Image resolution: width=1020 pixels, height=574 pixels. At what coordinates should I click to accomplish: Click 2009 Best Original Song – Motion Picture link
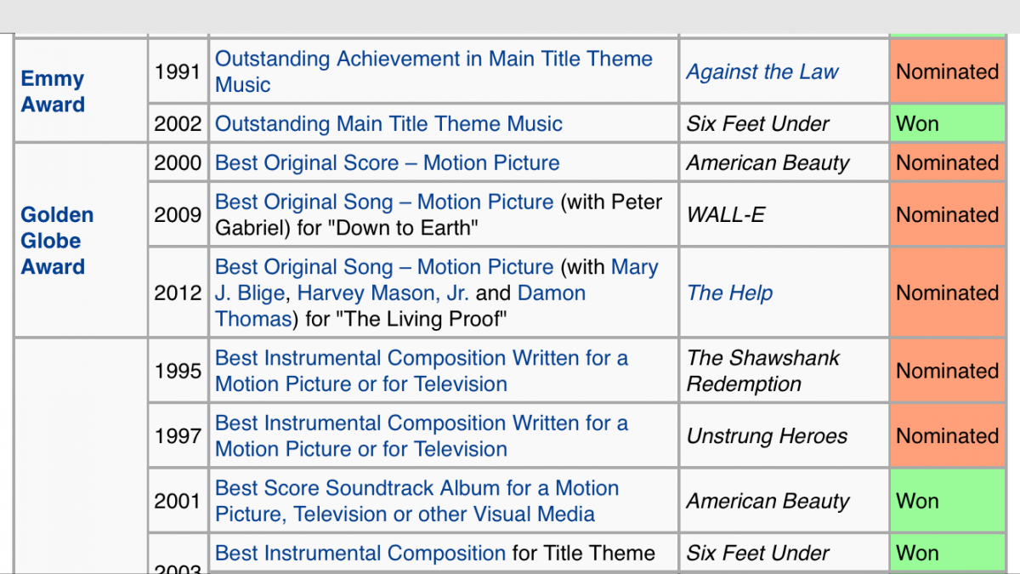click(384, 202)
